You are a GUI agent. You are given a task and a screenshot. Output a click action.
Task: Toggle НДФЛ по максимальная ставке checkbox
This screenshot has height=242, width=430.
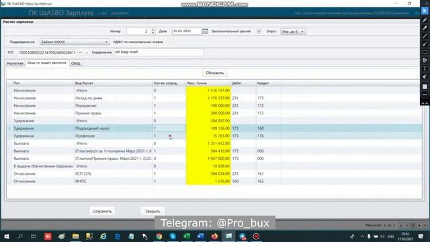point(171,42)
